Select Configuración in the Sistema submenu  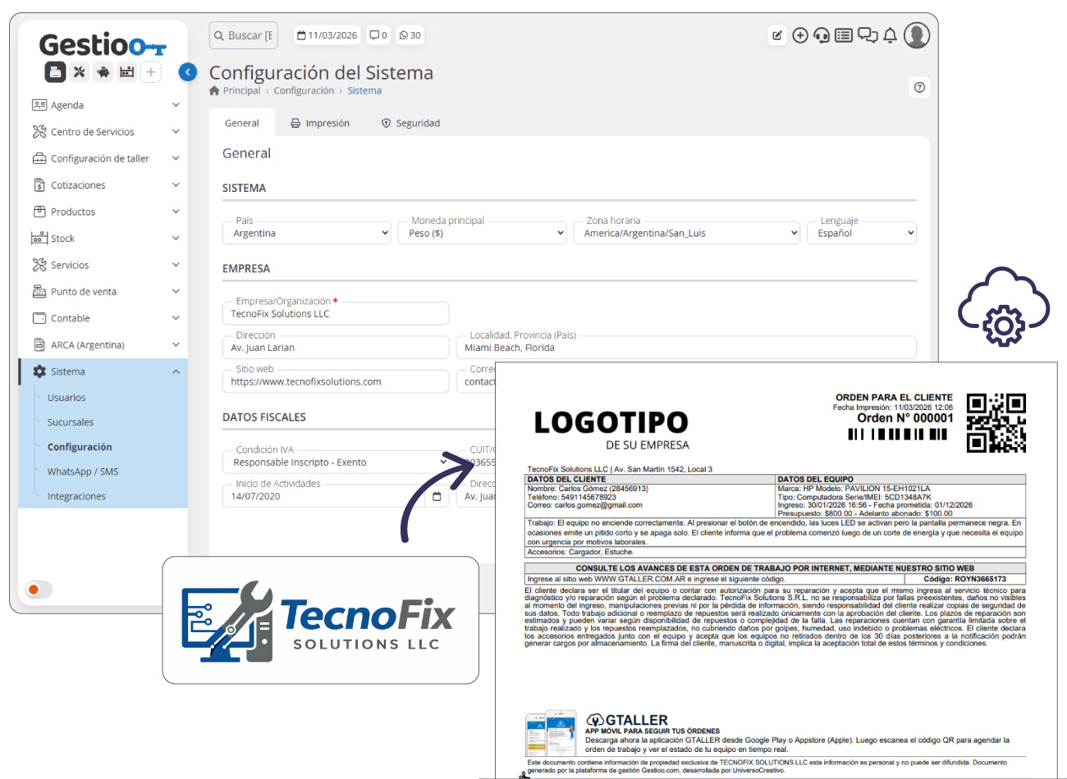[80, 447]
